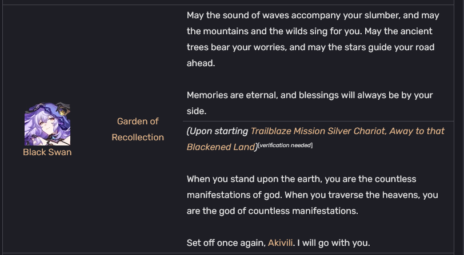
Task: Click the lone word 'side.'
Action: point(197,111)
